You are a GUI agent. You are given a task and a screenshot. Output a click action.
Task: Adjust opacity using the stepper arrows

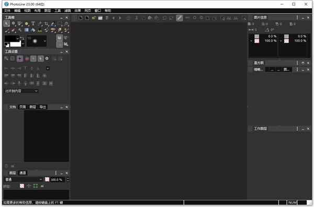(68, 180)
